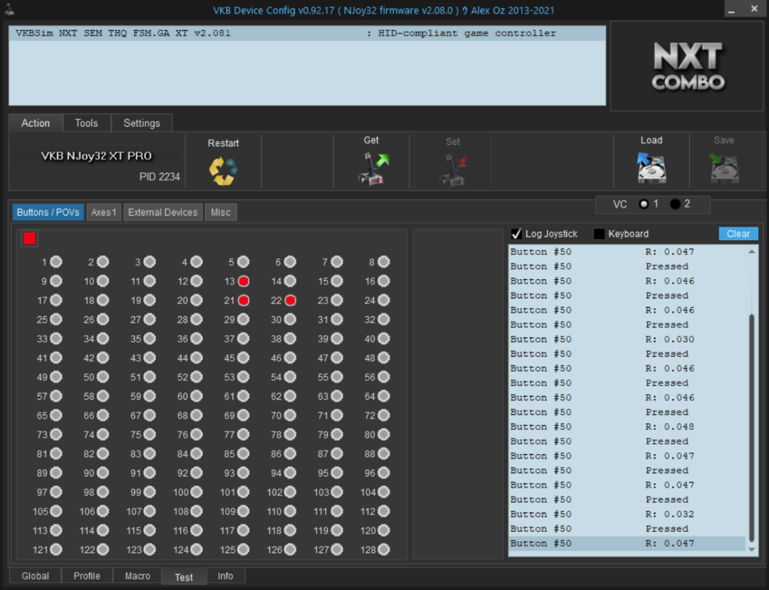Click the NXT Combo logo

688,66
